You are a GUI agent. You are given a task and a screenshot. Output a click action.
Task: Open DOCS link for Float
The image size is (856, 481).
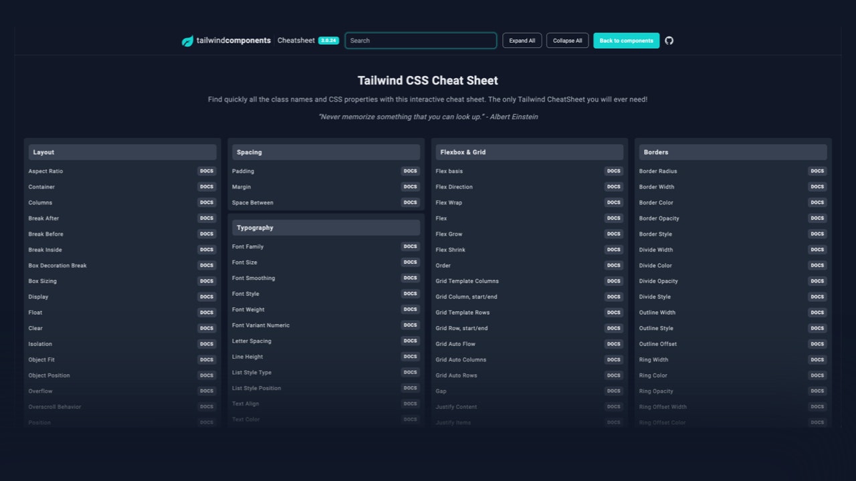(207, 313)
